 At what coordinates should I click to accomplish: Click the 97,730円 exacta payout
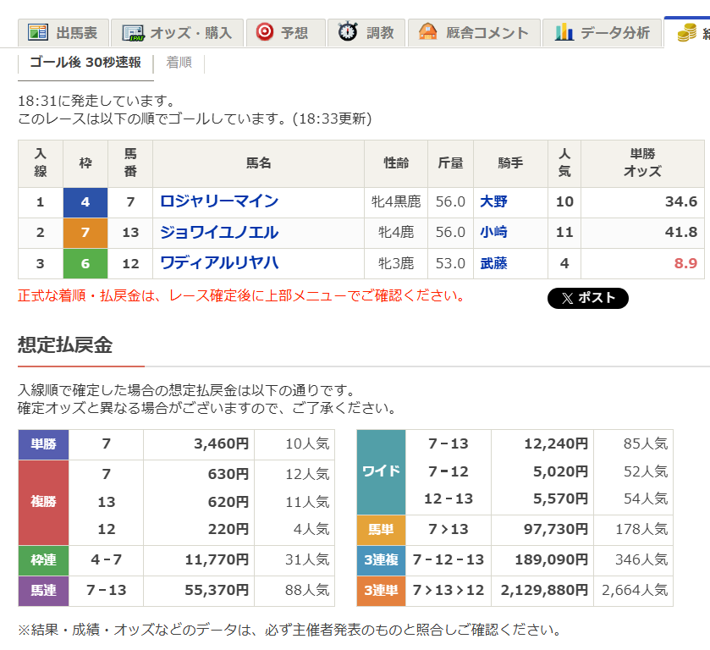click(x=556, y=529)
